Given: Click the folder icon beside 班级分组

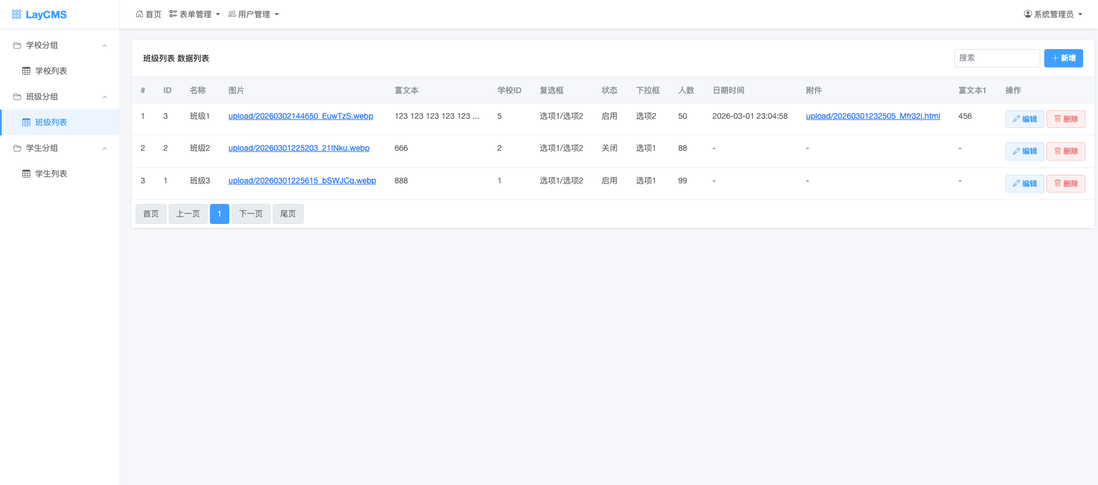Looking at the screenshot, I should (17, 97).
